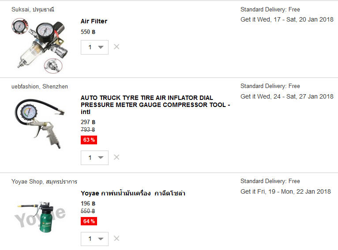The height and width of the screenshot is (250, 338).
Task: Open the quantity dropdown for the Yoyae product
Action: click(x=94, y=239)
